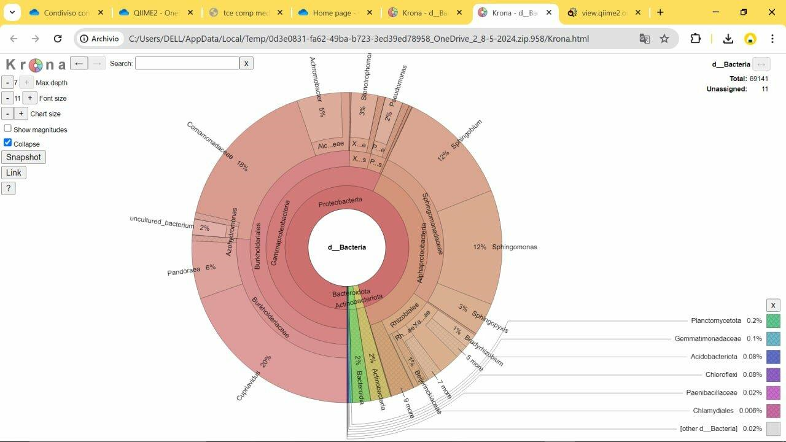Decrease the Chart size
This screenshot has width=786, height=442.
pyautogui.click(x=7, y=114)
